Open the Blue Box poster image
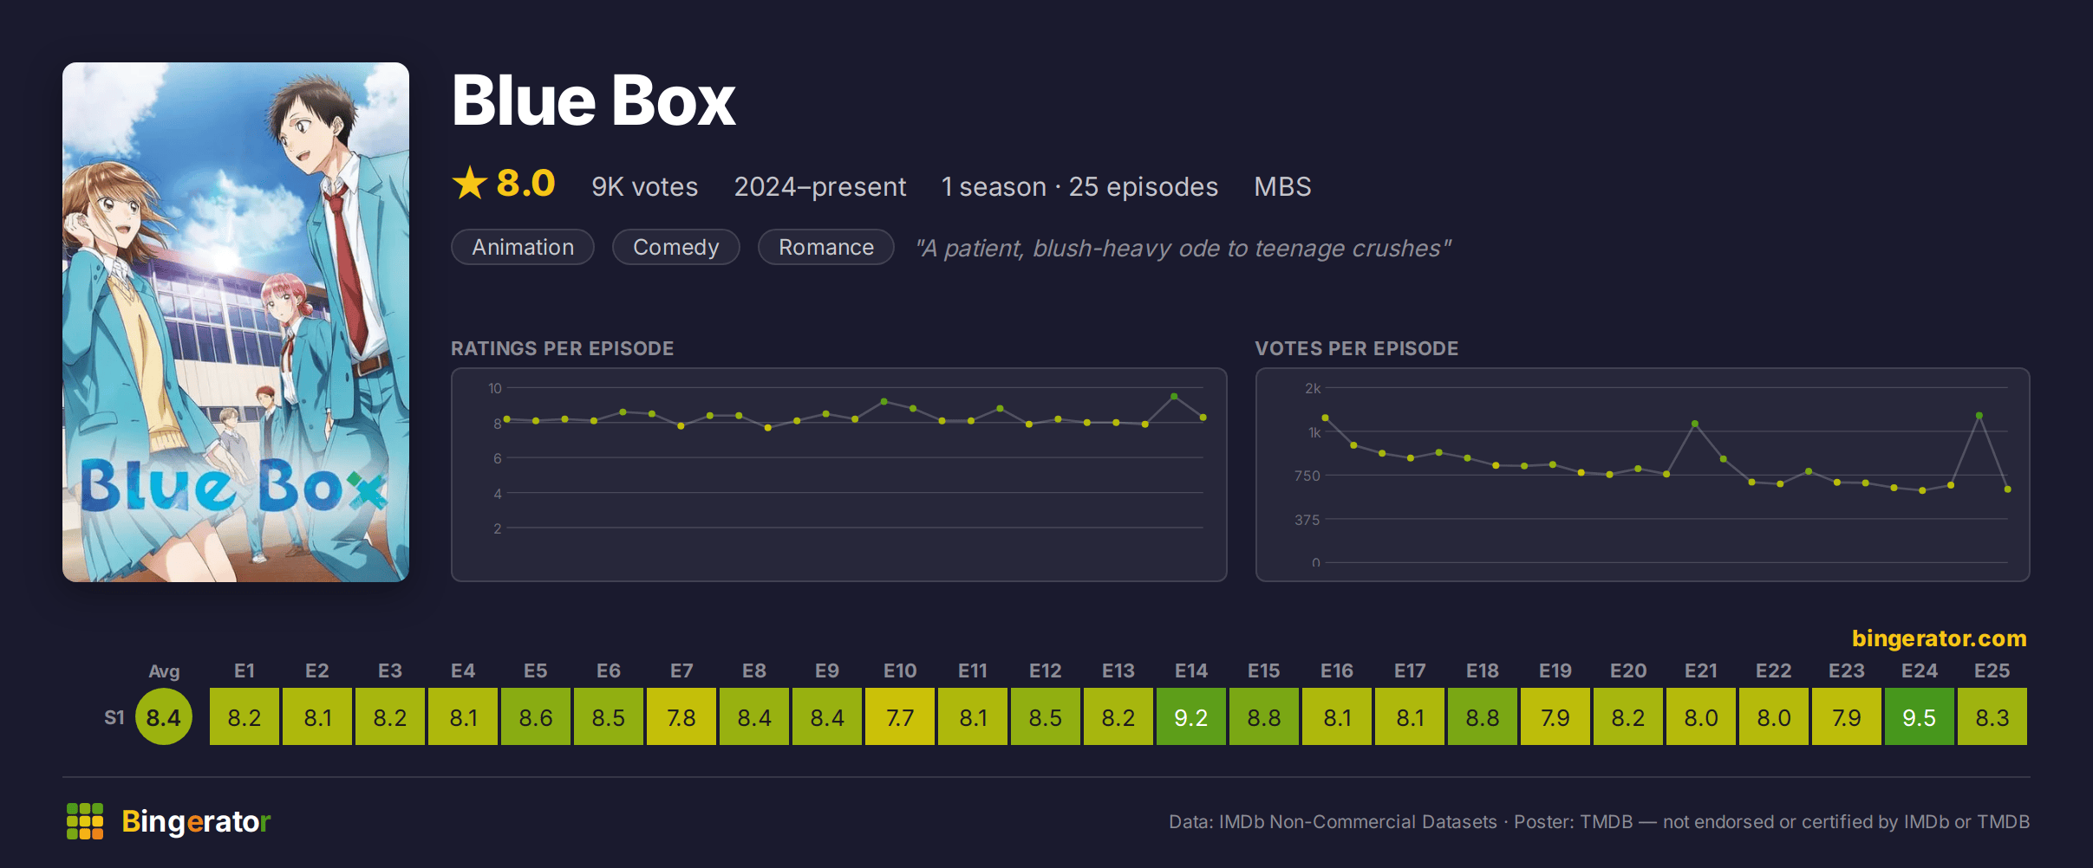 [x=236, y=322]
